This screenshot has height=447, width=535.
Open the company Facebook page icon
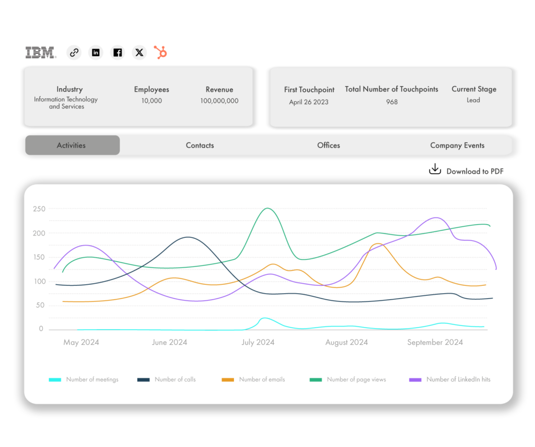[x=118, y=53]
